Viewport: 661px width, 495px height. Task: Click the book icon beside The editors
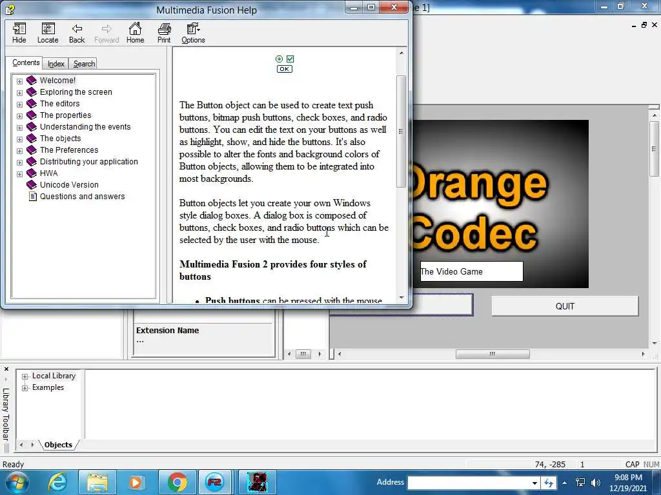click(x=32, y=103)
